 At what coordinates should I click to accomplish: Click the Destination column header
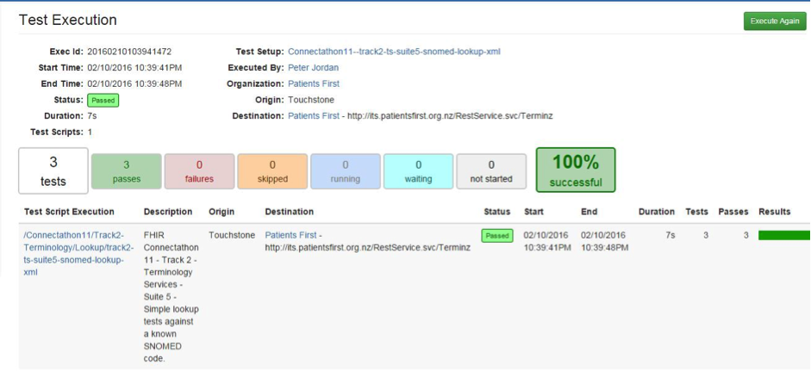[289, 212]
